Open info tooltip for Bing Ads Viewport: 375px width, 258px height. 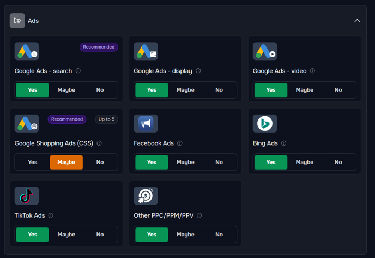283,143
